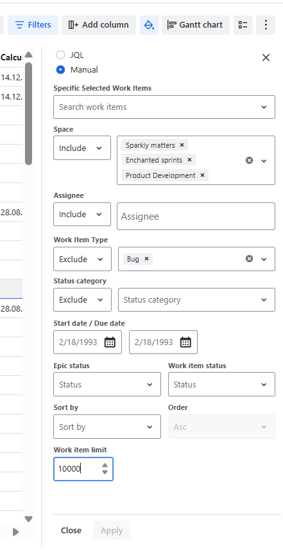This screenshot has height=550, width=283.
Task: Open the three-dots more options menu
Action: point(266,25)
